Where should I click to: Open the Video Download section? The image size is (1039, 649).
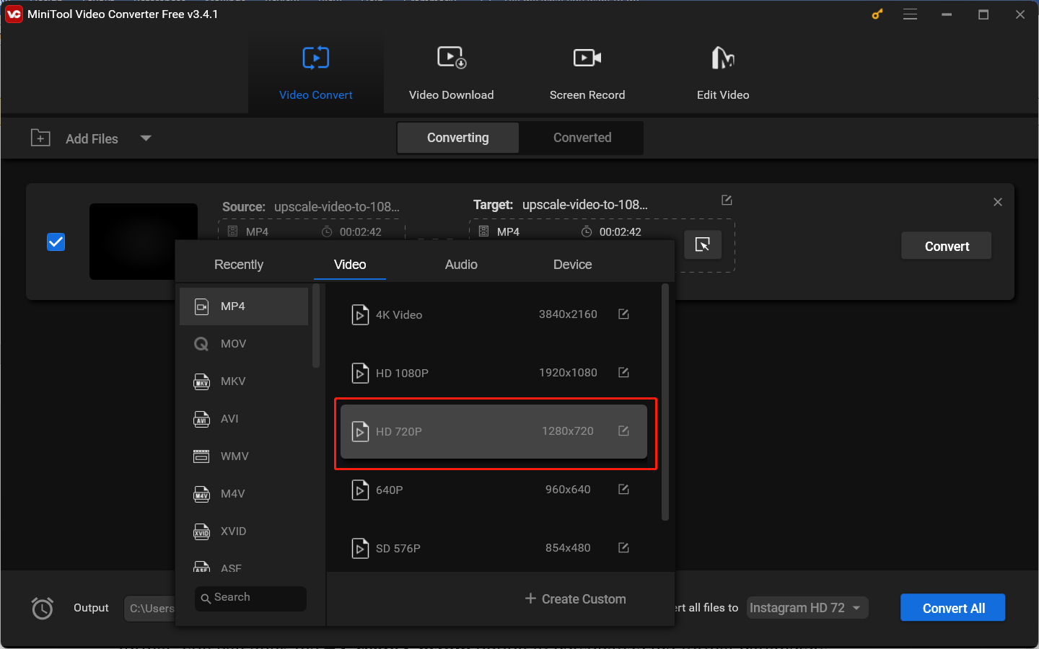(452, 73)
